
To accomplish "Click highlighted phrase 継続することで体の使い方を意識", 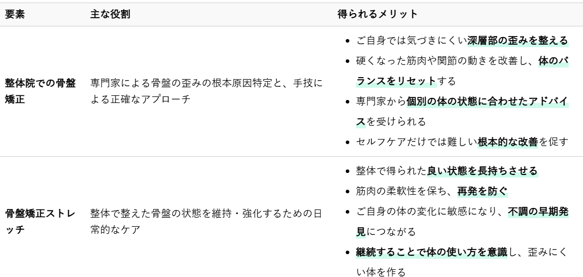I will tap(432, 252).
